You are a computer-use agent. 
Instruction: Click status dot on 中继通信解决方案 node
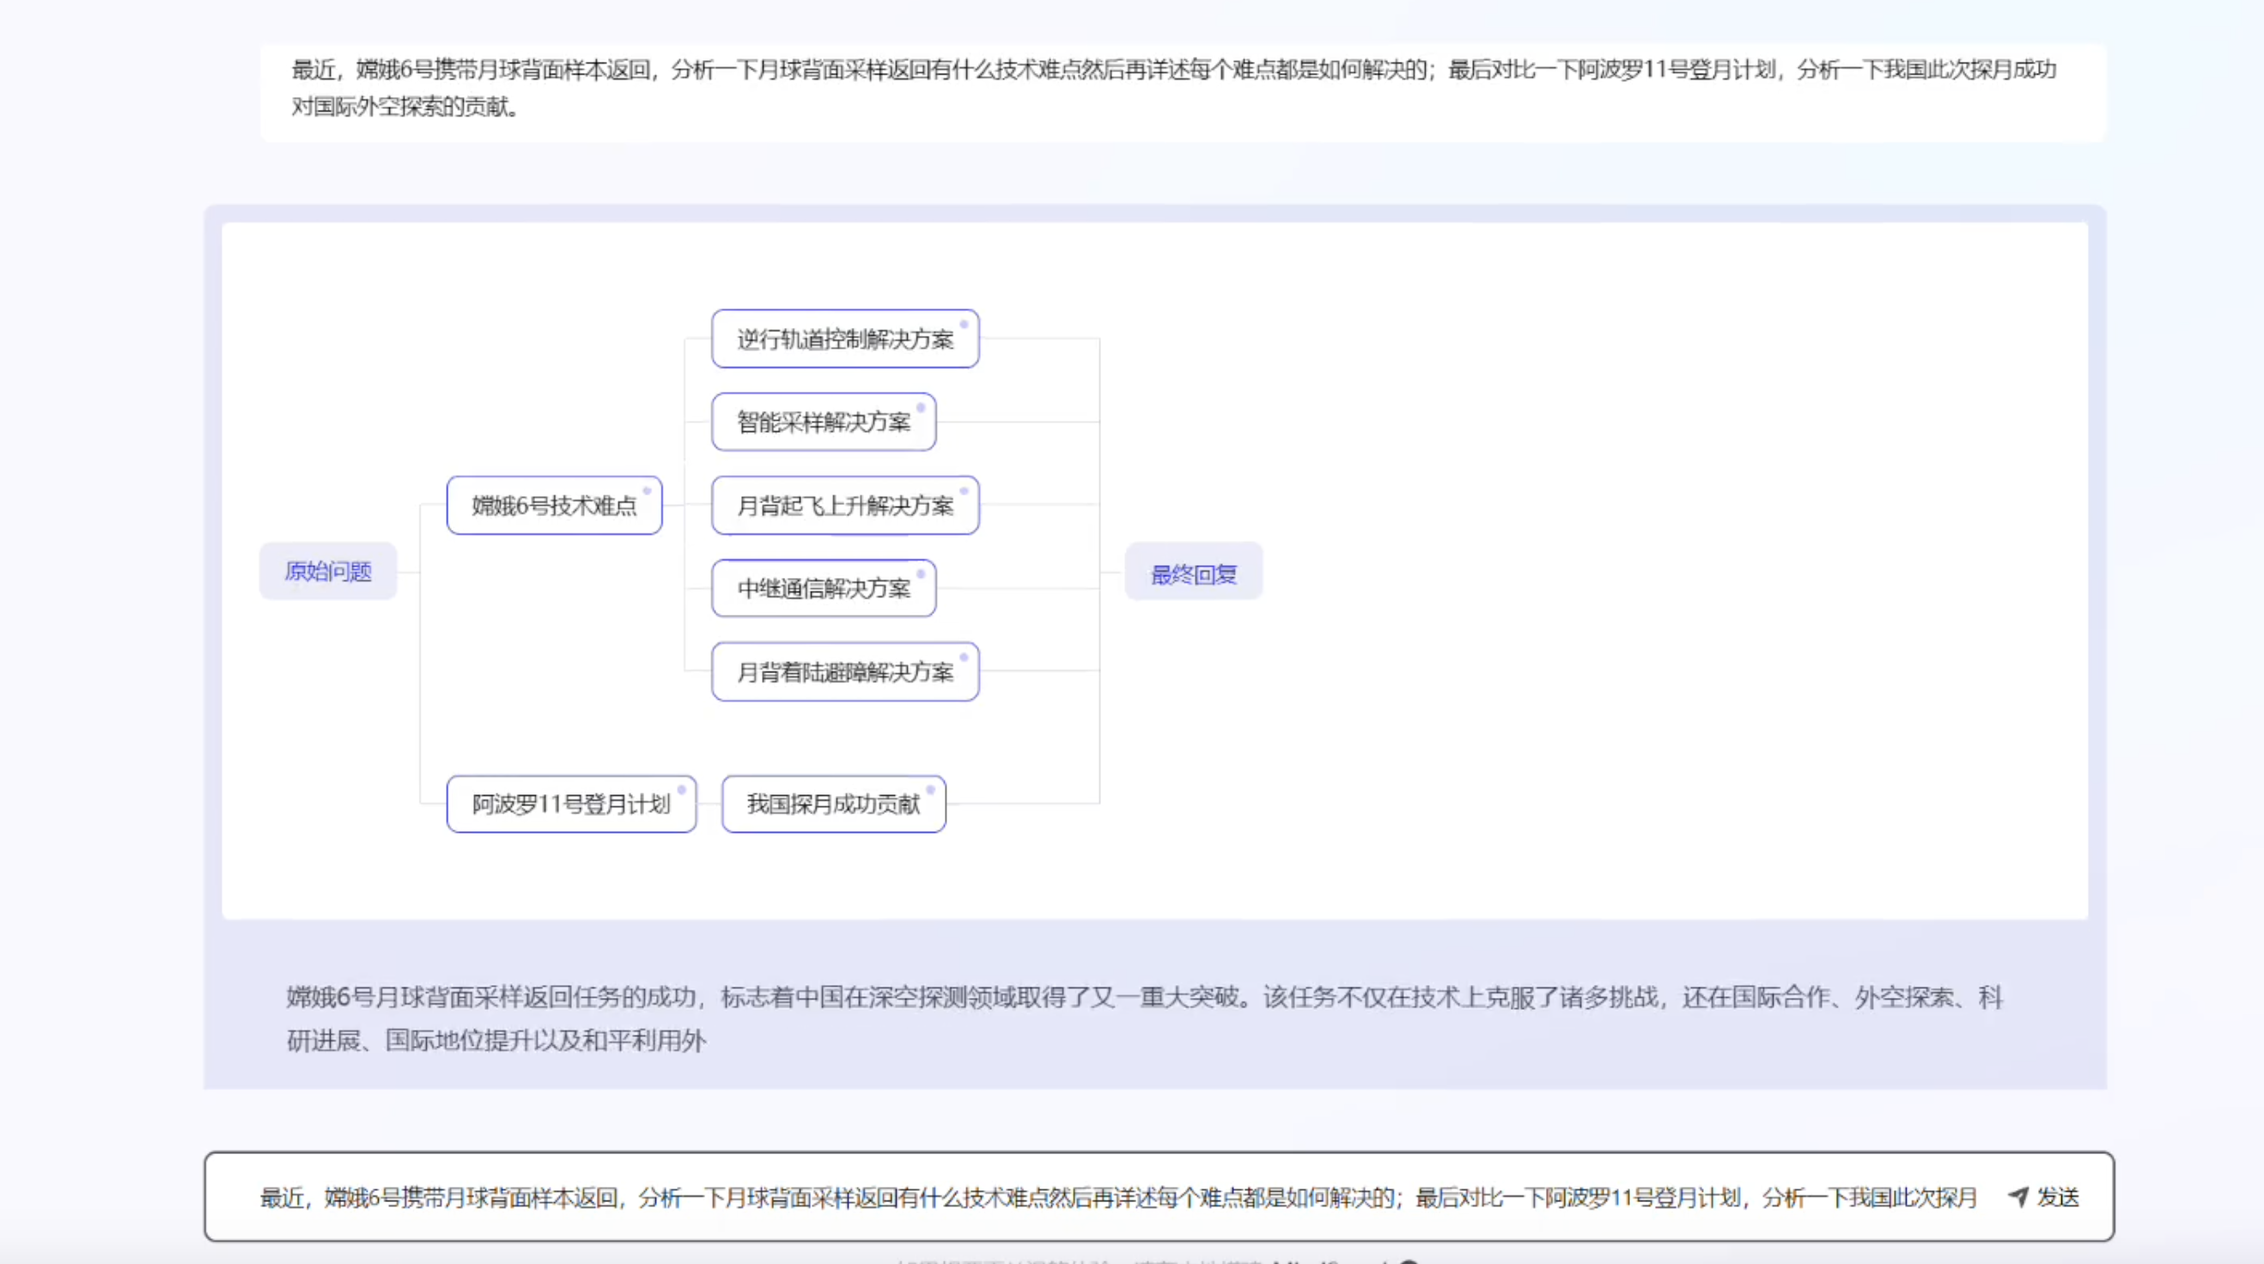[x=920, y=573]
